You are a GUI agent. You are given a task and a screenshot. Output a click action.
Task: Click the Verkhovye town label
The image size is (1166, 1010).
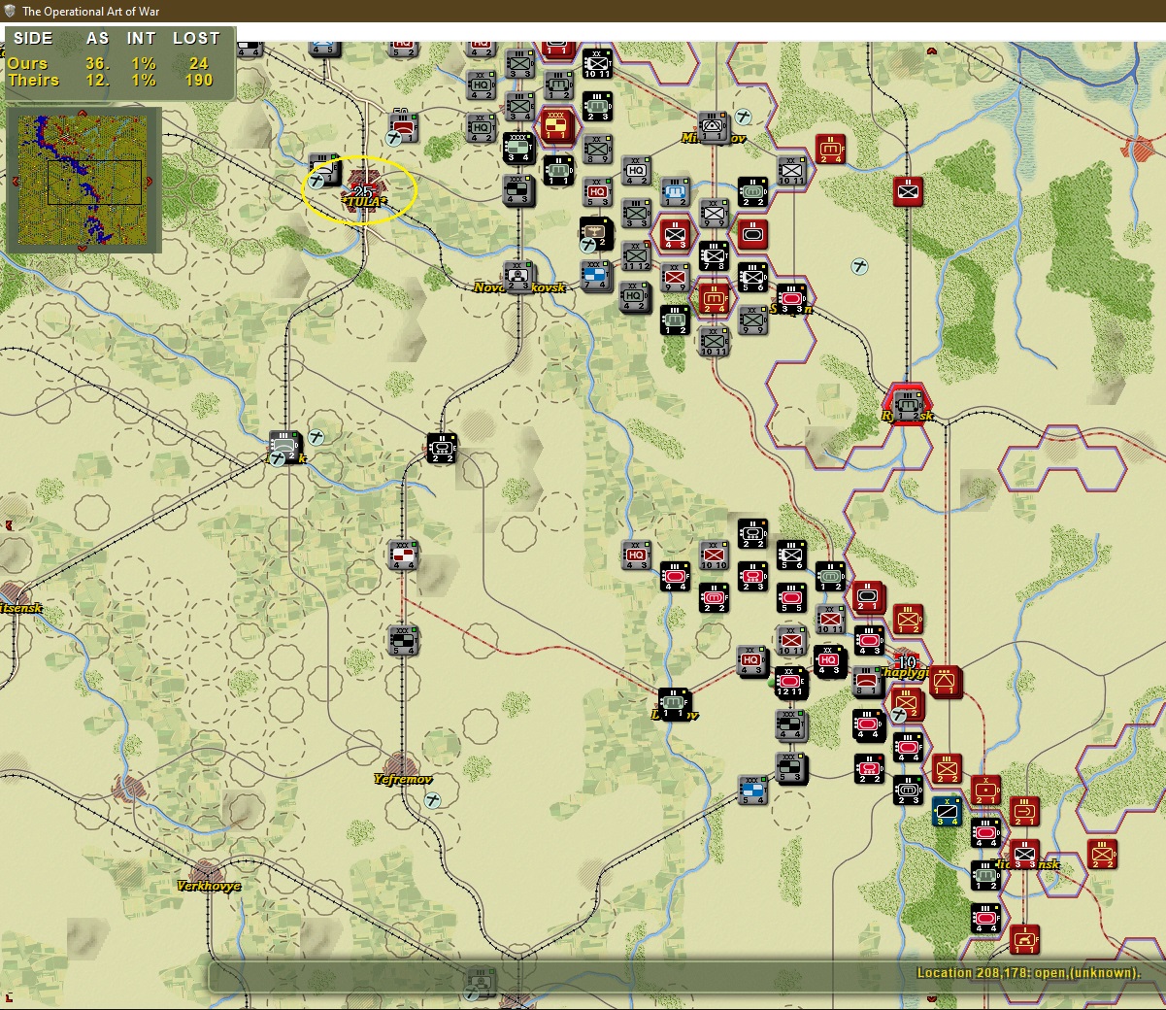(x=209, y=886)
